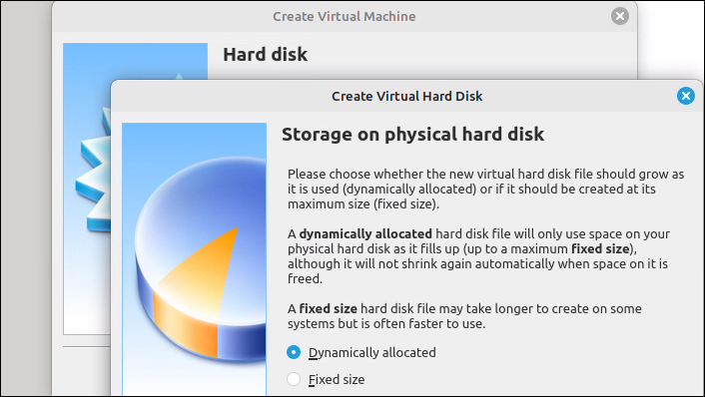The width and height of the screenshot is (705, 397).
Task: Click the blue pie-chart disk illustration
Action: (201, 258)
